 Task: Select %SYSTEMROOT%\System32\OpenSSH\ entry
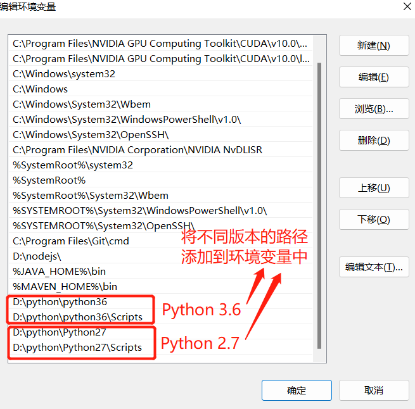pos(161,226)
